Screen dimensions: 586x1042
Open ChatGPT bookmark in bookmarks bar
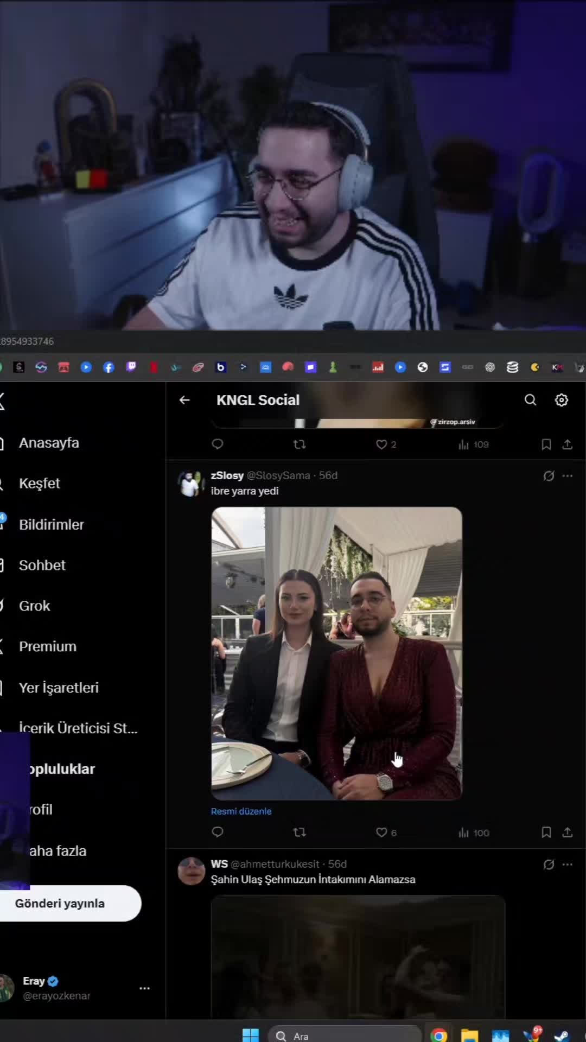pos(490,367)
